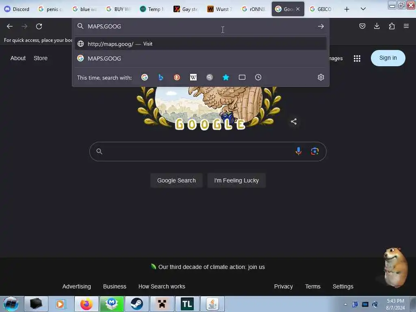
Task: Switch to the Wurst tab
Action: (x=219, y=9)
